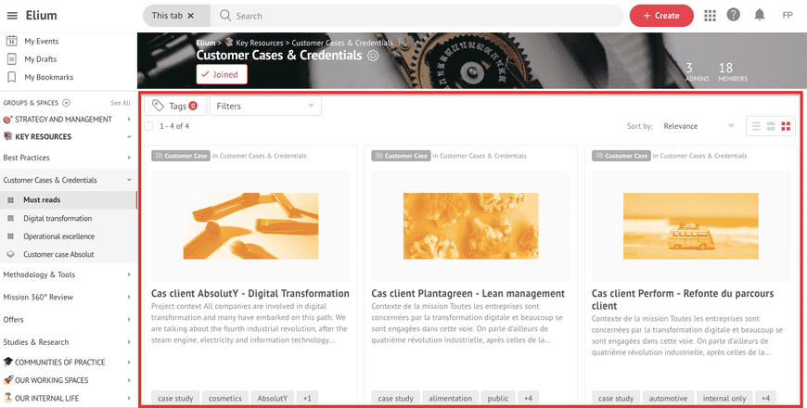Click the Joined membership button

pos(222,74)
